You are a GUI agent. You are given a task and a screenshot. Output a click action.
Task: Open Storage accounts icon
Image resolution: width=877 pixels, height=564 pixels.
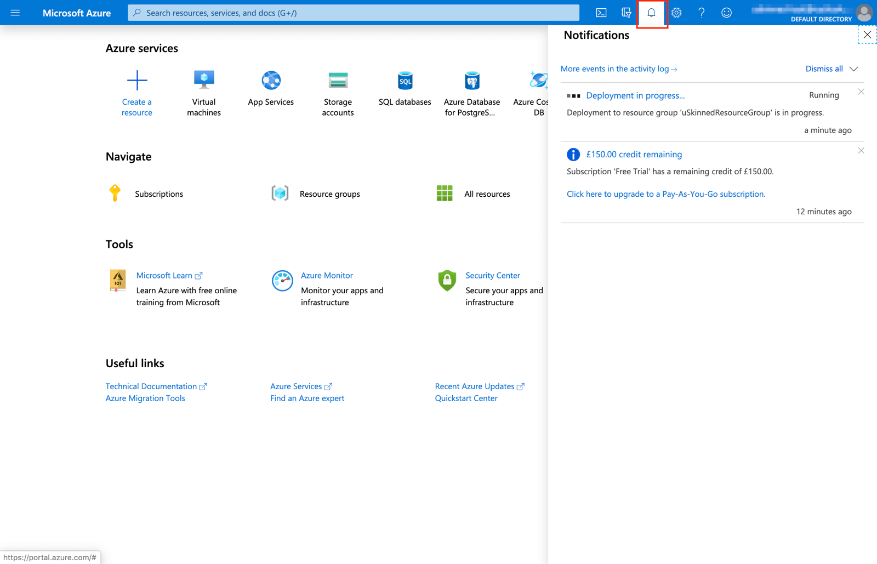pos(338,81)
